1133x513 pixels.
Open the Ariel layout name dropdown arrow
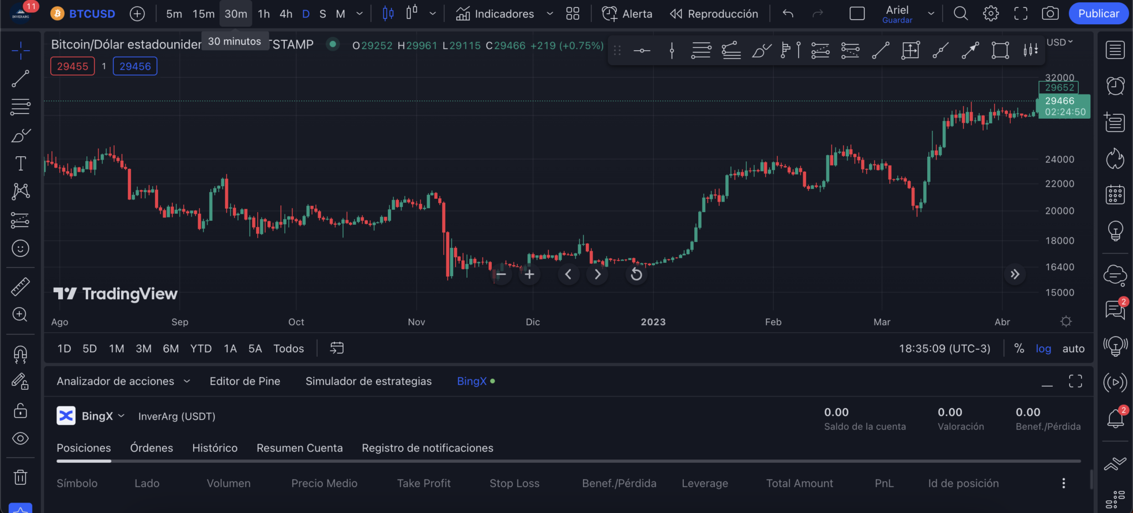pyautogui.click(x=931, y=14)
